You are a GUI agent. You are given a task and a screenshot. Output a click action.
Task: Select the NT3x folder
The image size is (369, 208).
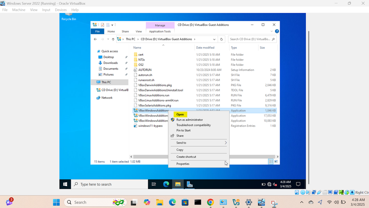click(142, 59)
